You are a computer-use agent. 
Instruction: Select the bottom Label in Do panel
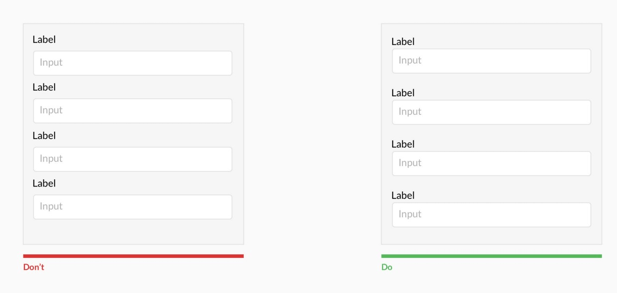403,195
